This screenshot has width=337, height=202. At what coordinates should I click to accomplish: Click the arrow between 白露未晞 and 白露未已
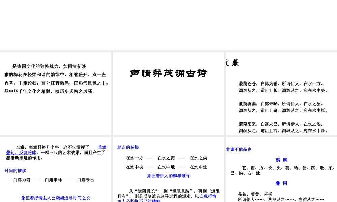pyautogui.click(x=69, y=180)
